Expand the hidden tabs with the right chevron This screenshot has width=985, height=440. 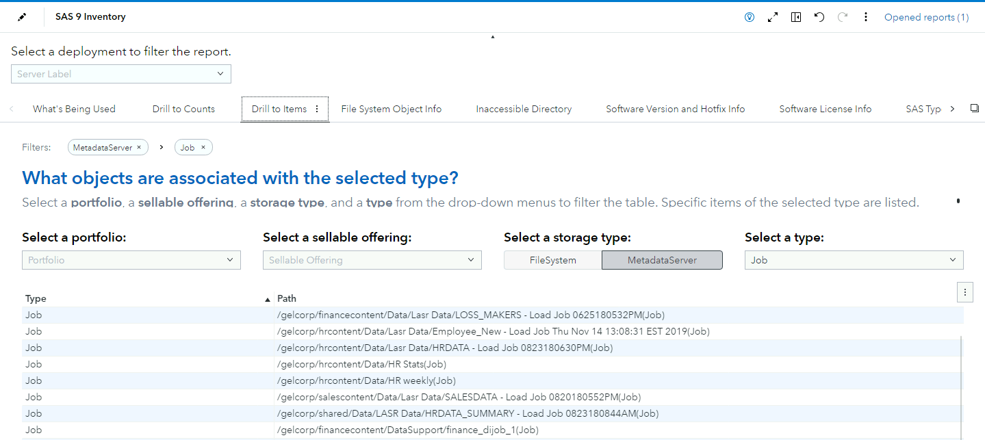[952, 108]
